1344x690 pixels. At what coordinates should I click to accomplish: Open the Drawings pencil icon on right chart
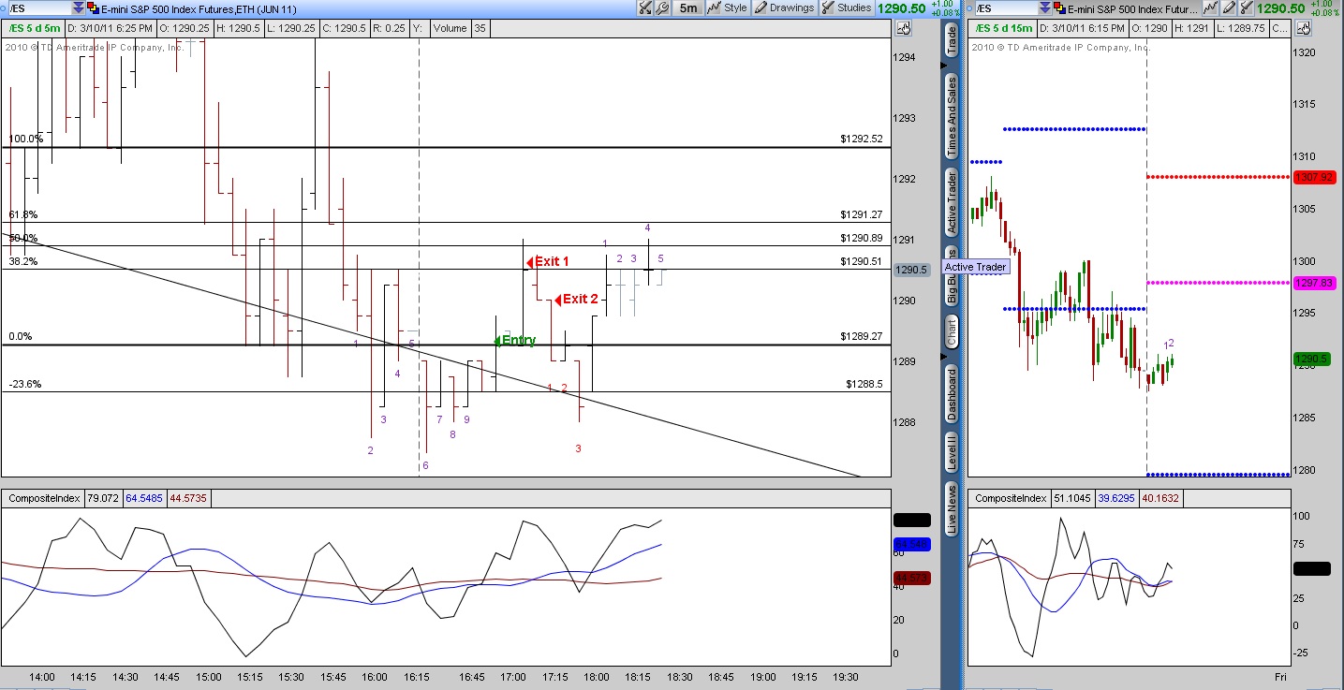click(1228, 8)
